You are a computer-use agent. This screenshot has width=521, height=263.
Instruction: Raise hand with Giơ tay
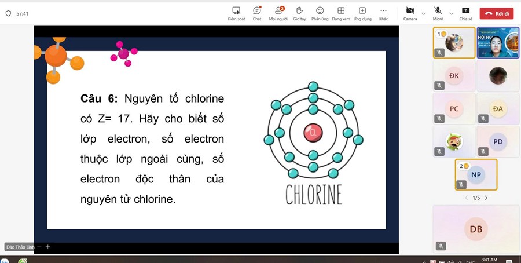(x=299, y=13)
